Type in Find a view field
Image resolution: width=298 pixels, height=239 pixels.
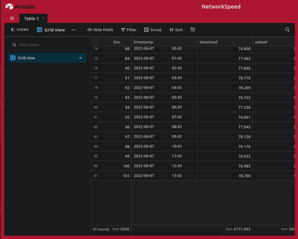click(x=47, y=45)
